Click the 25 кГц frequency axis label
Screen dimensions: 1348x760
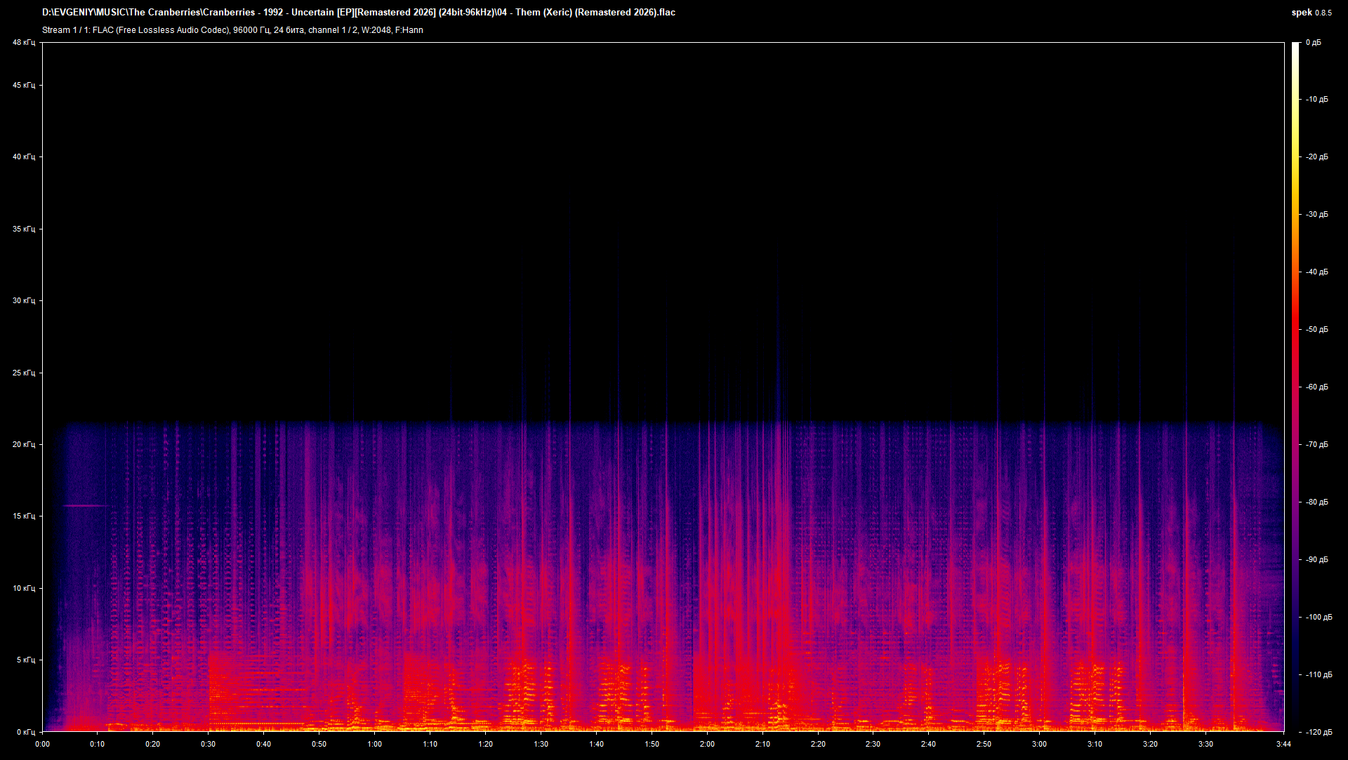24,373
